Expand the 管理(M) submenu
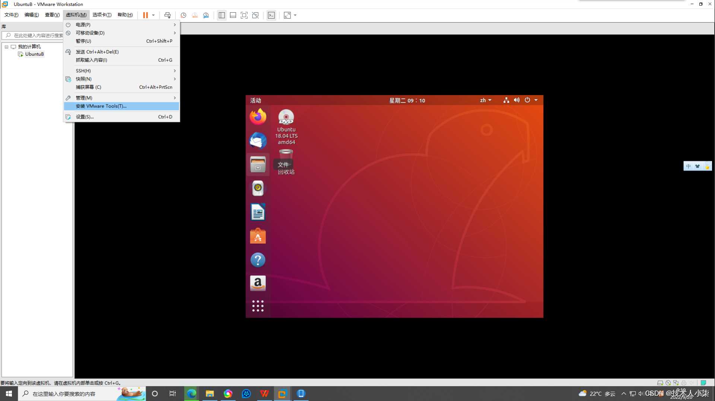This screenshot has width=715, height=401. coord(122,98)
